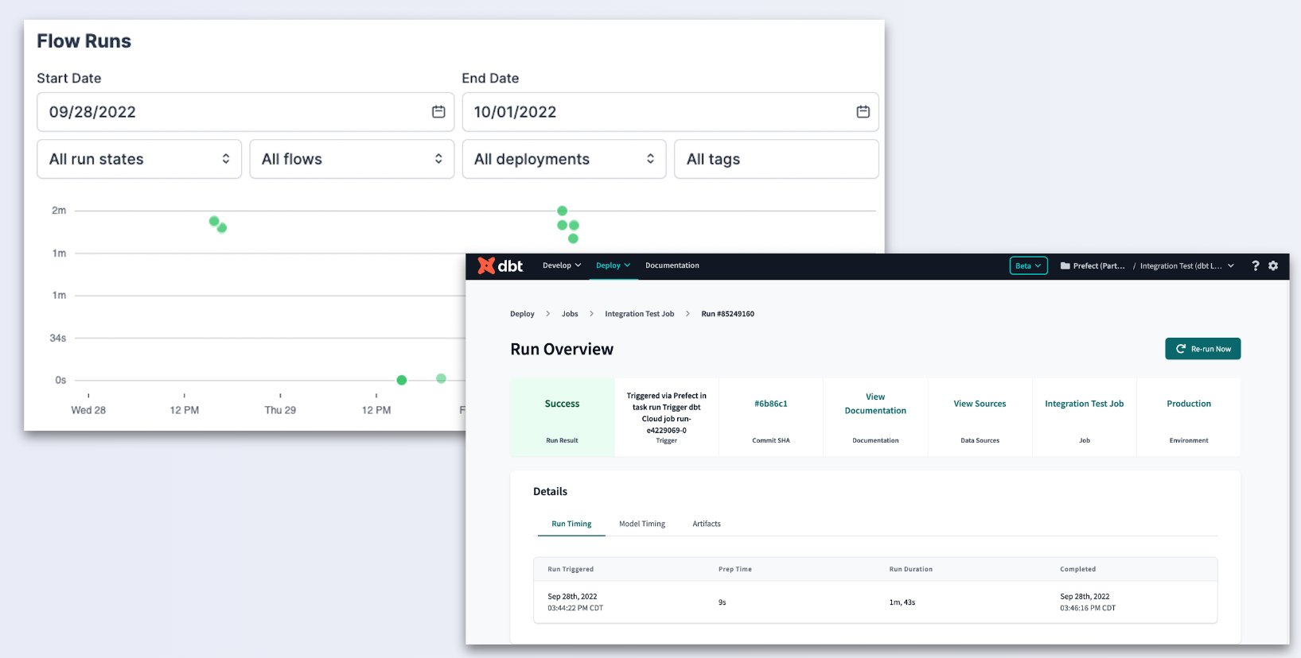Click the End Date calendar icon
The width and height of the screenshot is (1301, 658).
[863, 112]
